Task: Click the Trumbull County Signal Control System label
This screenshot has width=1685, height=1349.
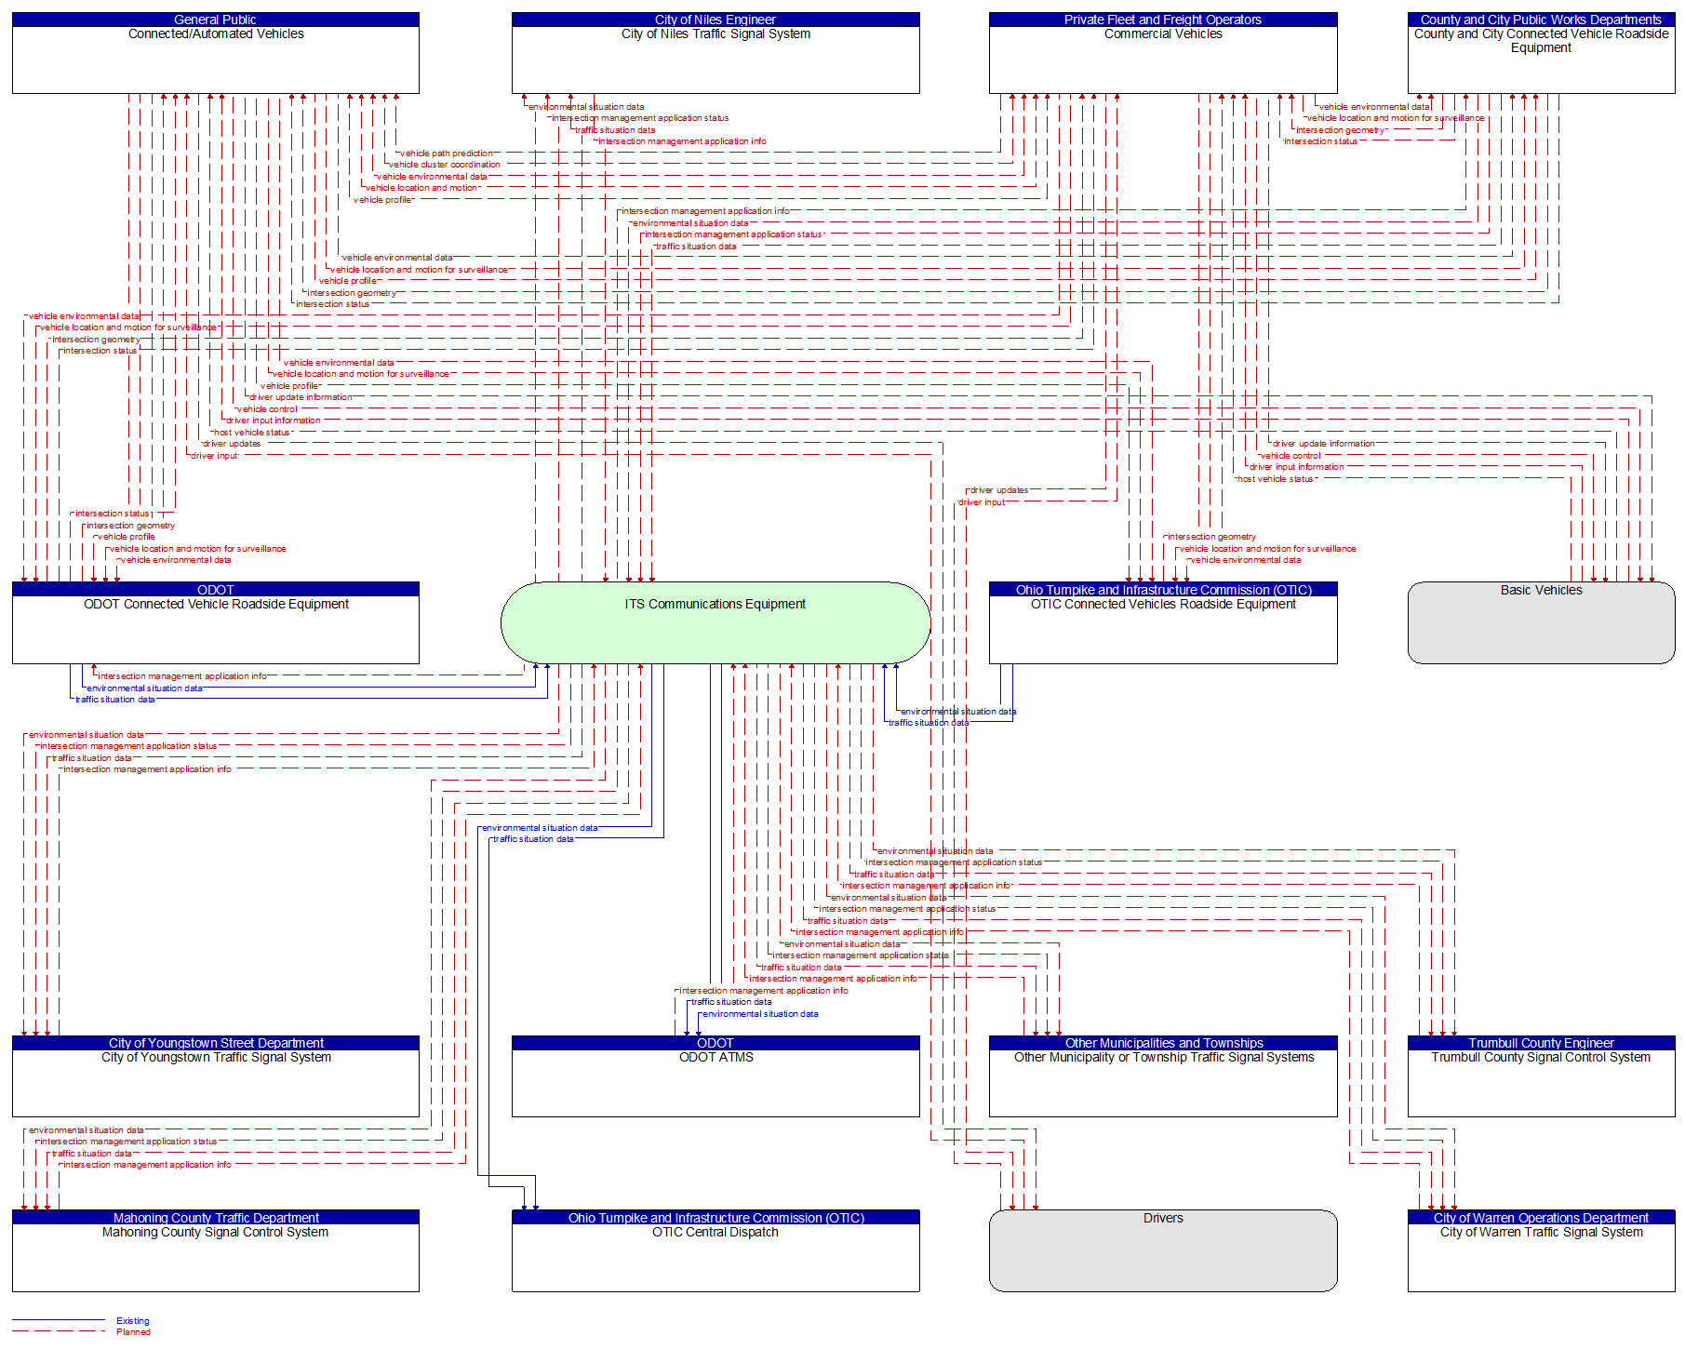Action: click(x=1541, y=1058)
